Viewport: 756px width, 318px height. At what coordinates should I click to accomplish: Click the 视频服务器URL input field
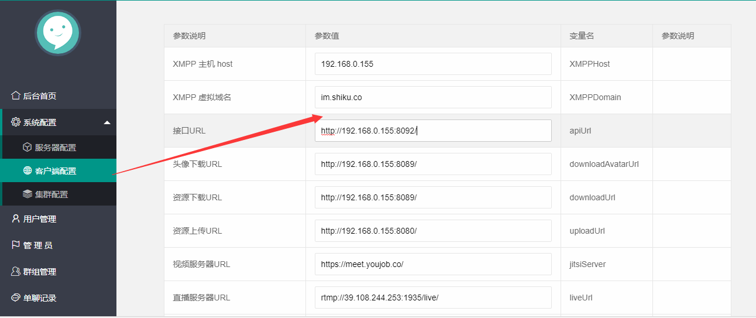pos(433,264)
